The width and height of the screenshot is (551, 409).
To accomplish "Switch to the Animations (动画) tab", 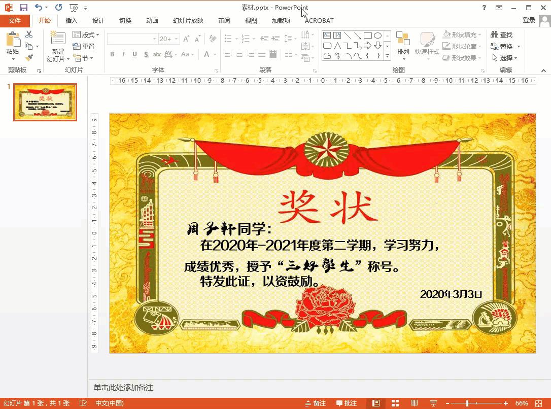I will coord(152,20).
